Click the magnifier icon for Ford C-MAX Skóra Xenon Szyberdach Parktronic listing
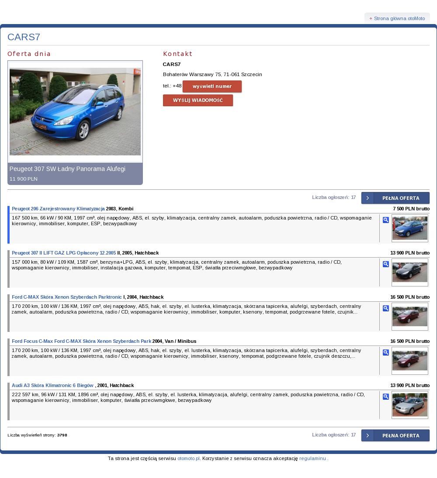Viewport: 437px width, 478px height. click(x=385, y=308)
